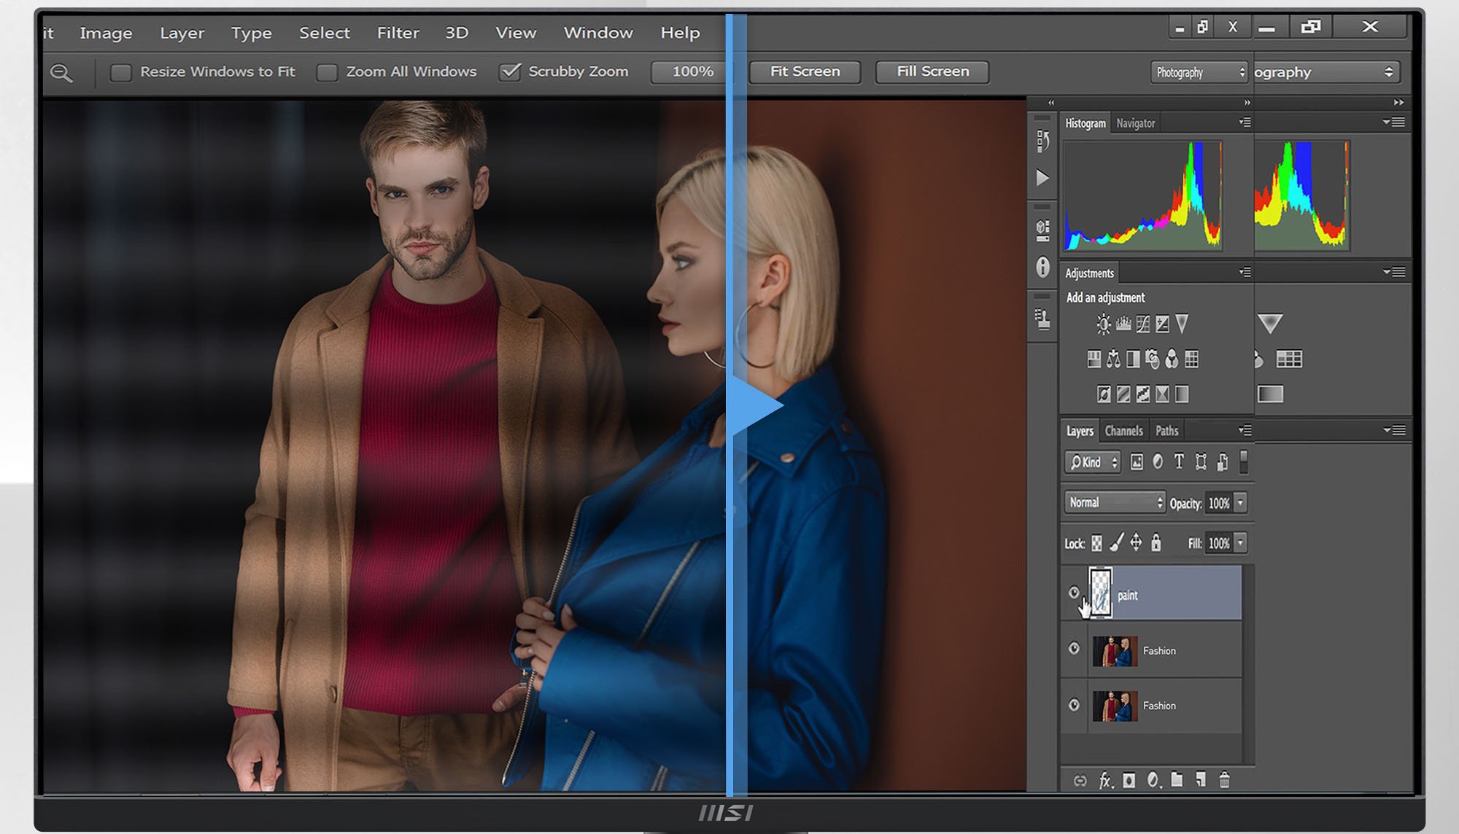This screenshot has height=834, width=1459.
Task: Open the Fill slider dropdown arrow
Action: click(x=1240, y=542)
